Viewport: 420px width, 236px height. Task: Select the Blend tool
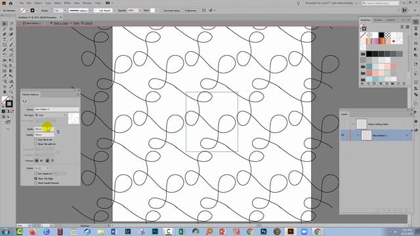[x=11, y=76]
